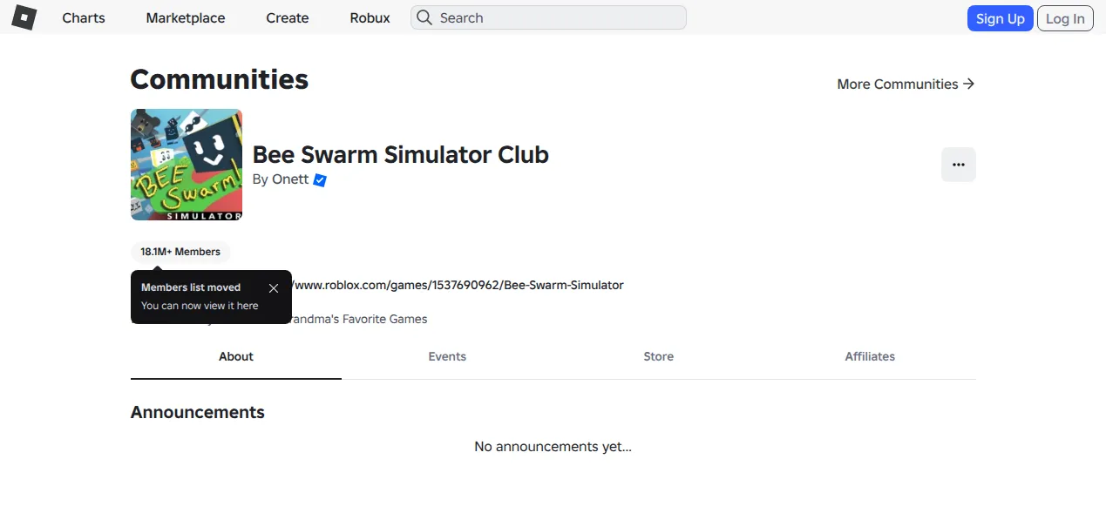Open the Charts page
The image size is (1106, 520).
(x=84, y=17)
